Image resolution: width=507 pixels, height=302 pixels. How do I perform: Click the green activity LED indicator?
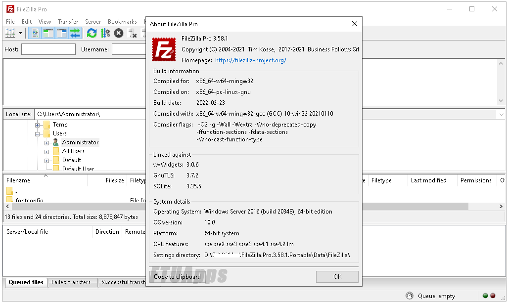(485, 296)
